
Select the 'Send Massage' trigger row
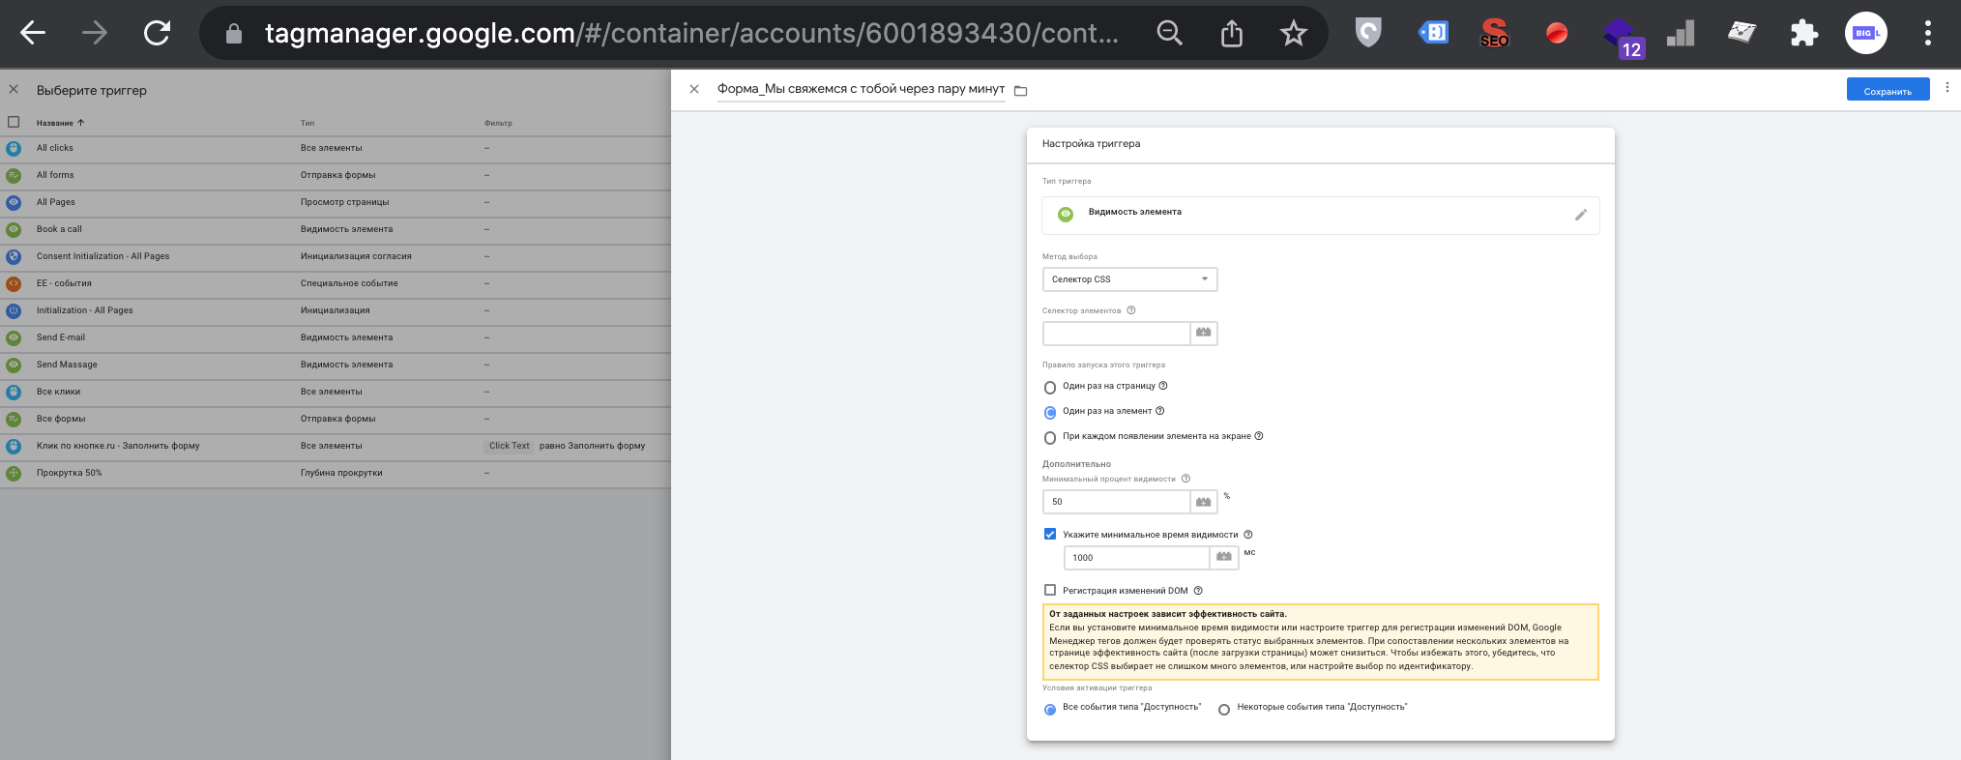[336, 365]
